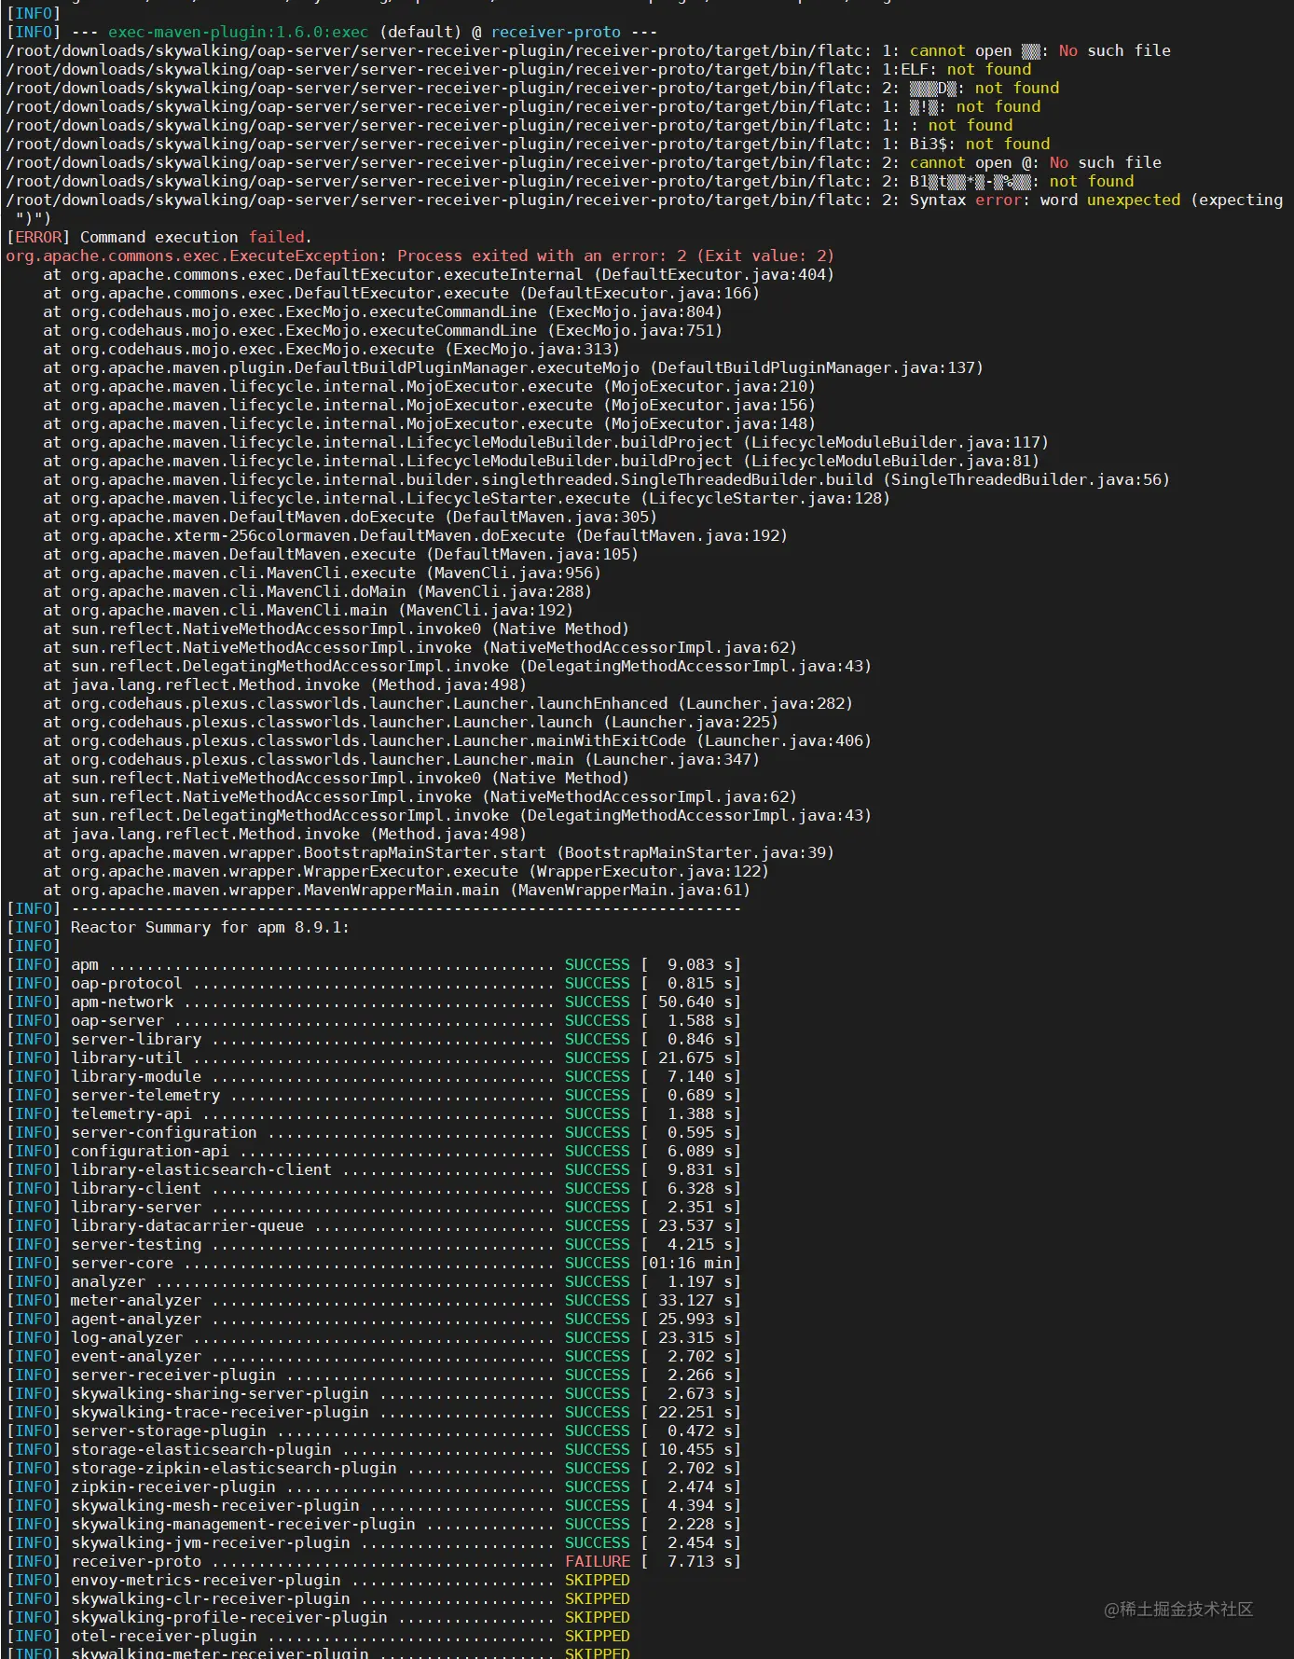
Task: Select the 'MavenCli.doMain (MavenCli.java:288)' frame
Action: click(x=429, y=591)
